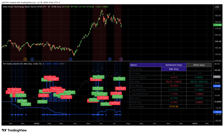Click the dividend marker icon dated late March

71,59
